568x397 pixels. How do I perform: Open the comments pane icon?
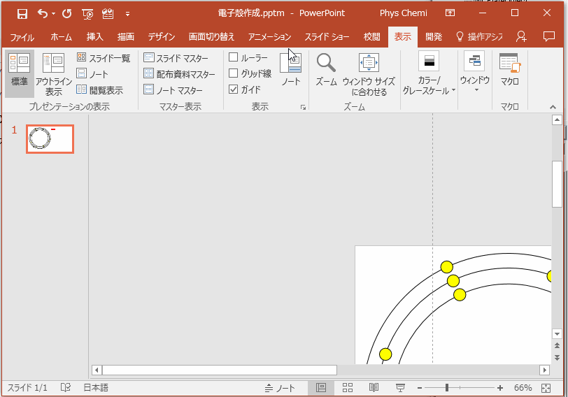(x=549, y=36)
